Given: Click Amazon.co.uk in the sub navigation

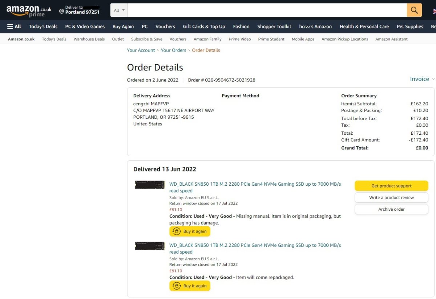Looking at the screenshot, I should tap(21, 39).
